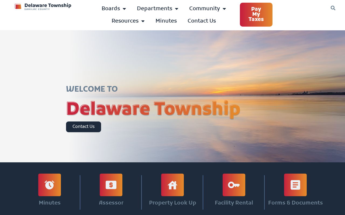Screen dimensions: 345x215
Task: Click the Delaware Township logo
Action: [43, 6]
